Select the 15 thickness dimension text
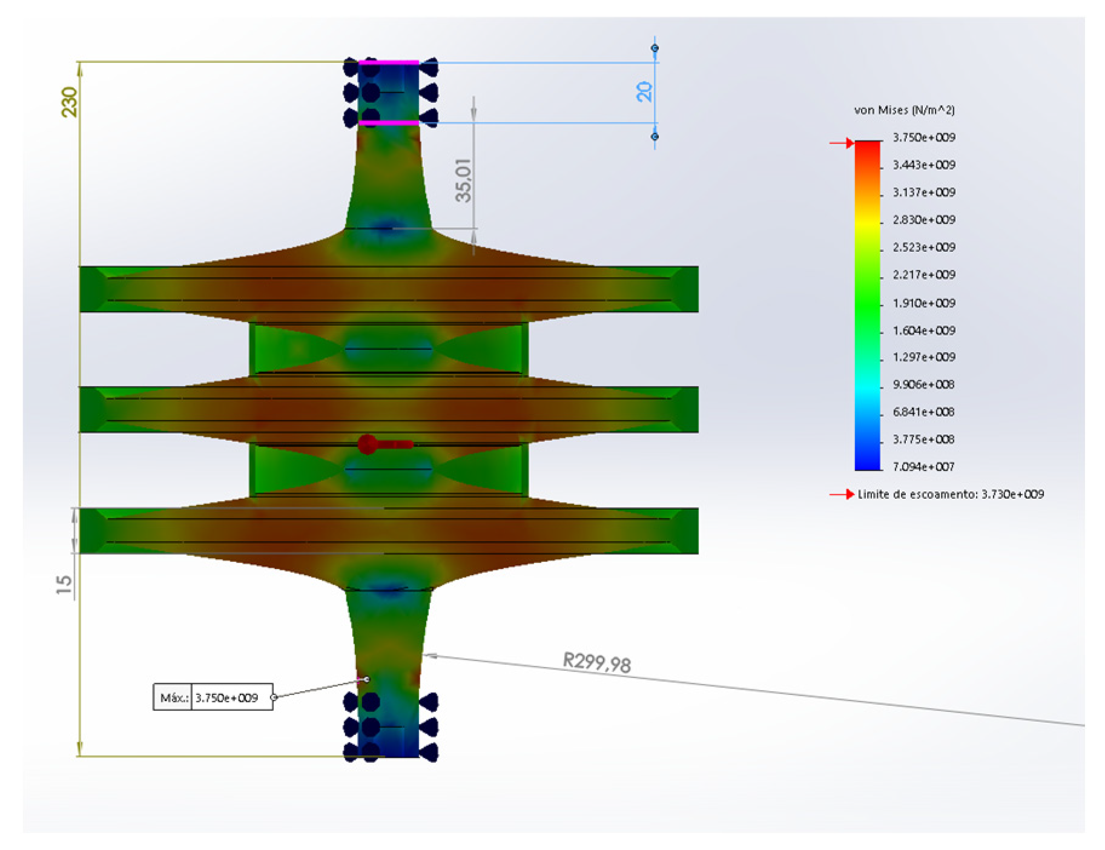 [x=64, y=584]
